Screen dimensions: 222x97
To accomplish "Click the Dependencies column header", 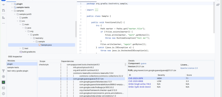I will click(67, 61).
